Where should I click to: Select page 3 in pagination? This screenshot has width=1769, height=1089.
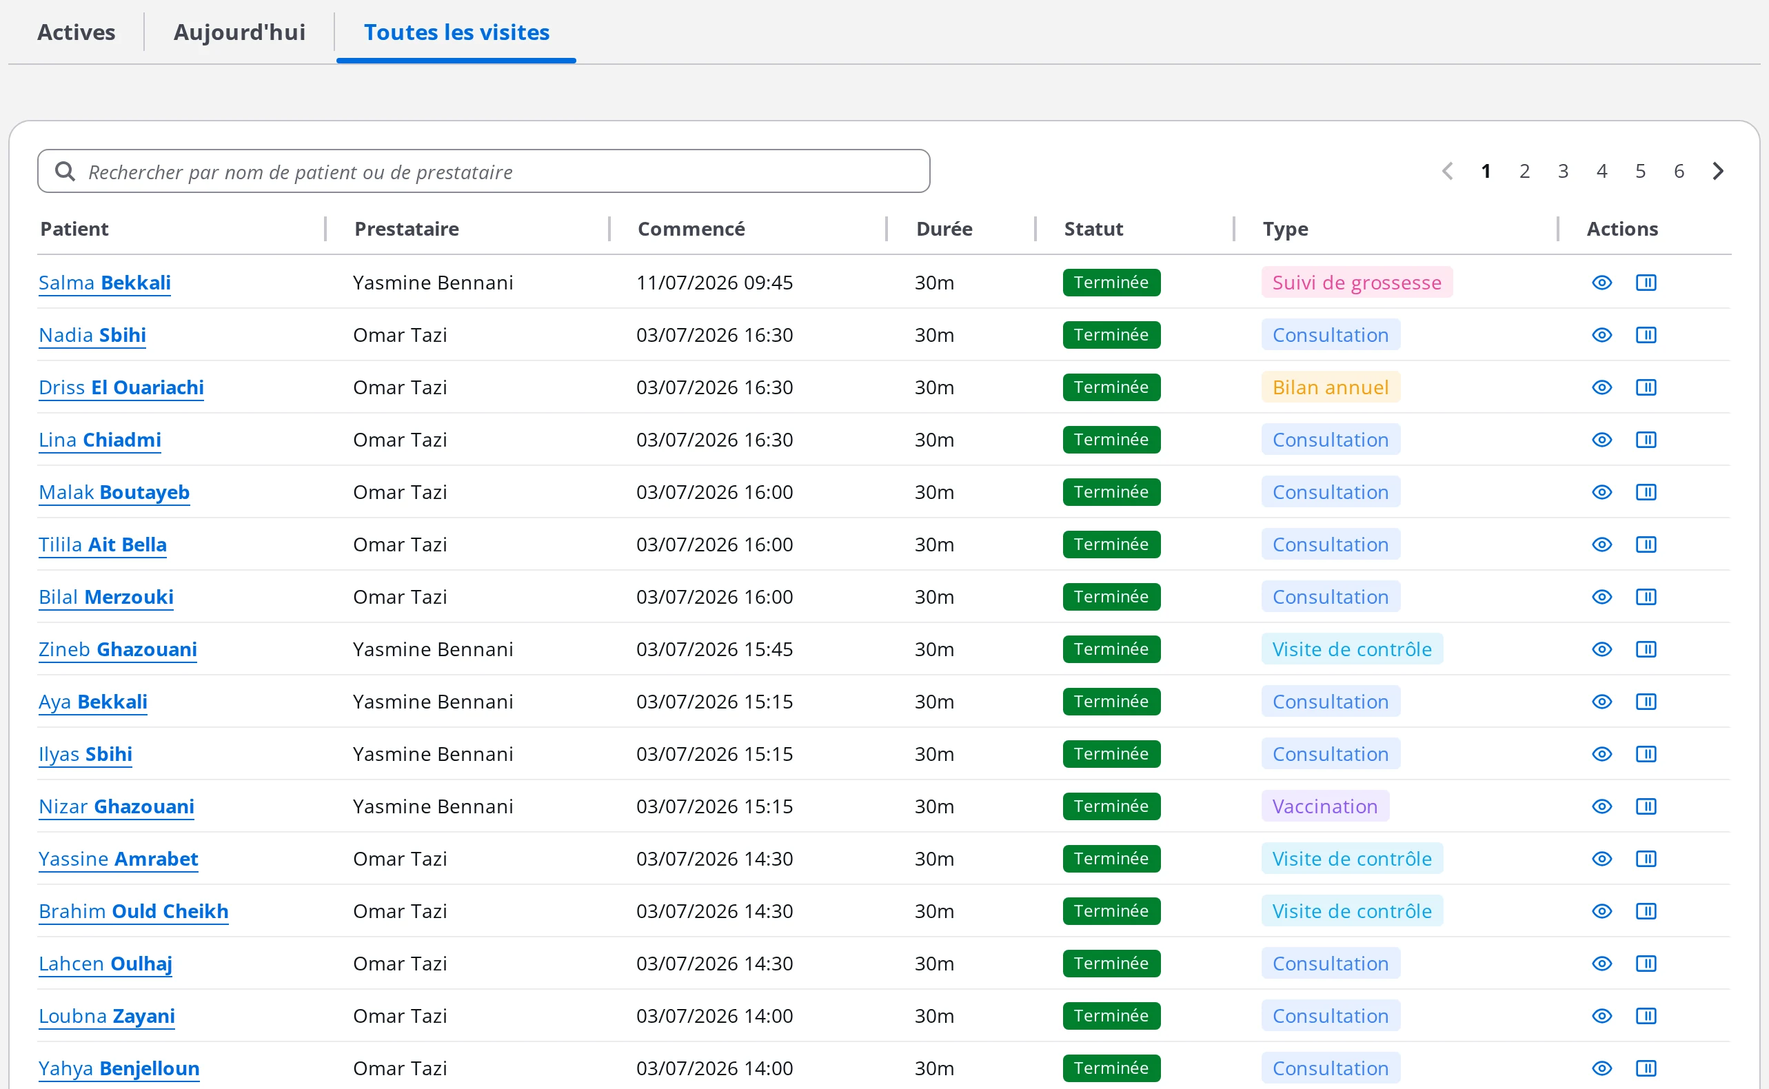coord(1563,172)
